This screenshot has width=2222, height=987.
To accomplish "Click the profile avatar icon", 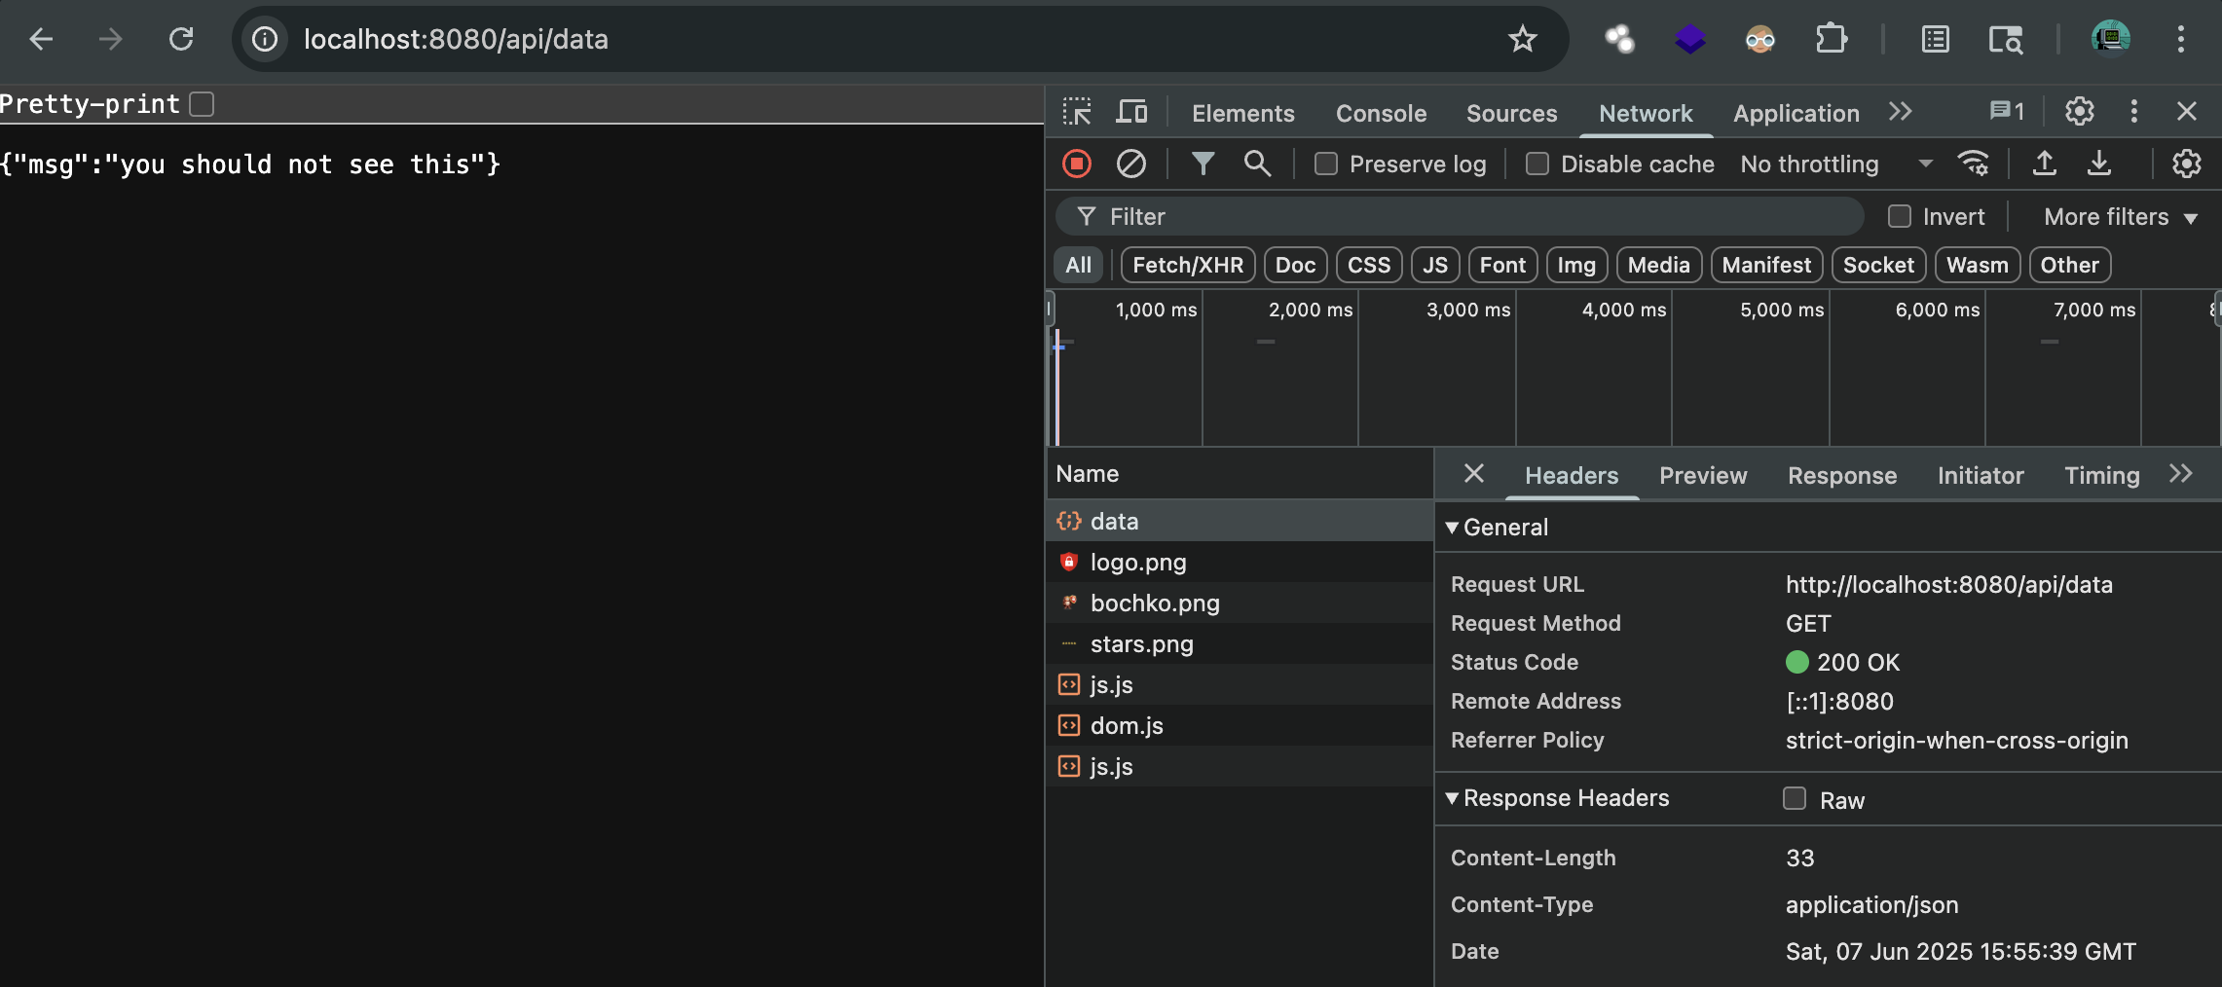I will pos(2110,39).
